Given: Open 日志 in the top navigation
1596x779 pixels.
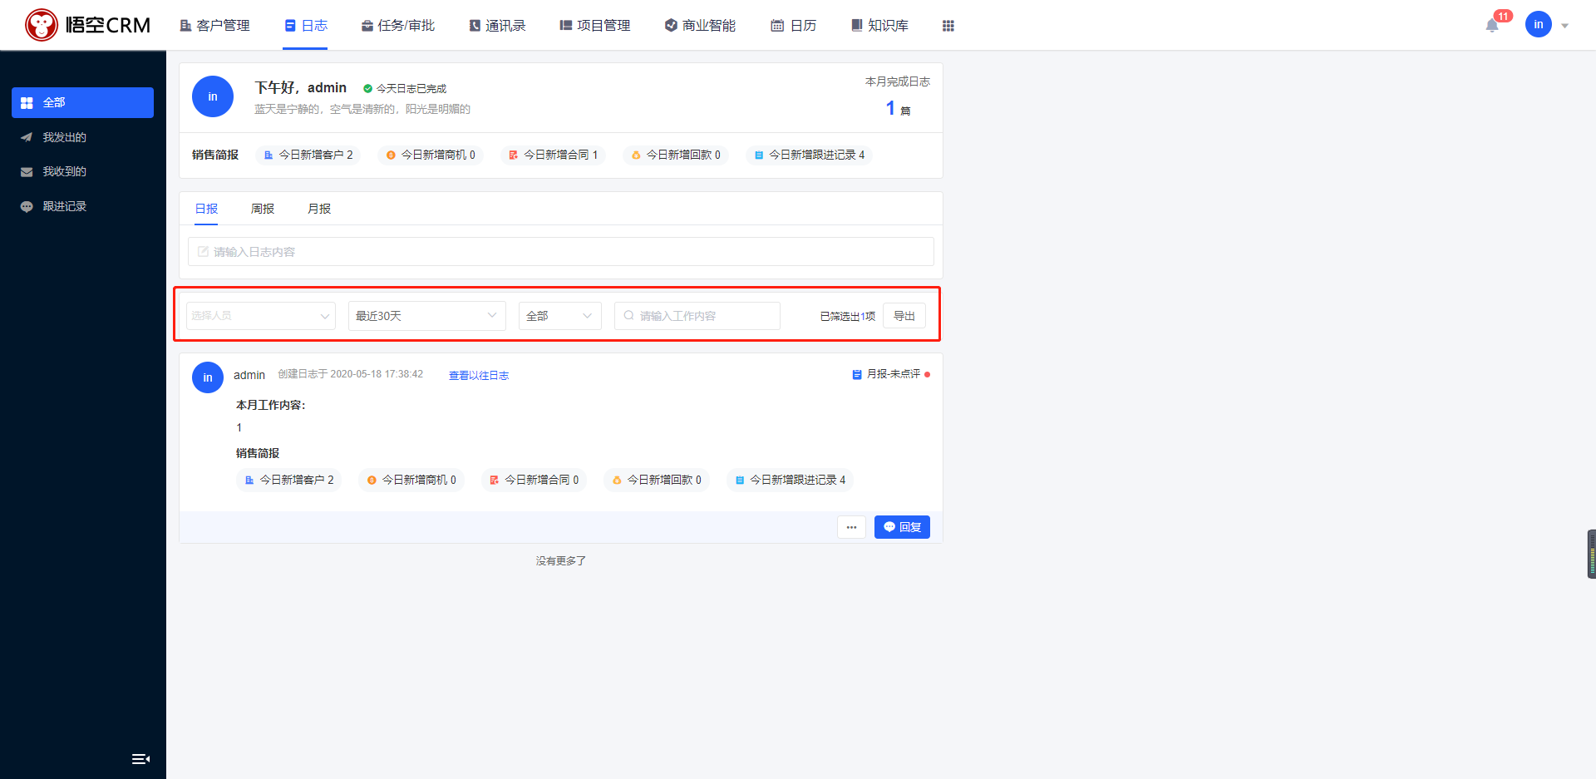Looking at the screenshot, I should pos(305,26).
